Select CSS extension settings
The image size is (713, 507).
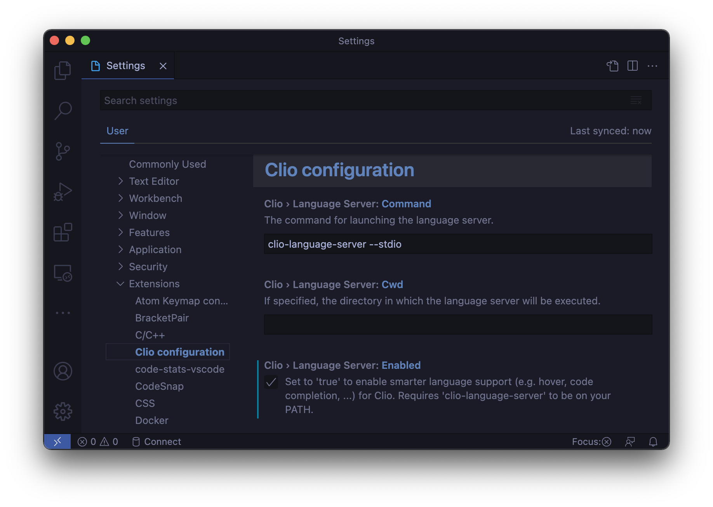(145, 403)
